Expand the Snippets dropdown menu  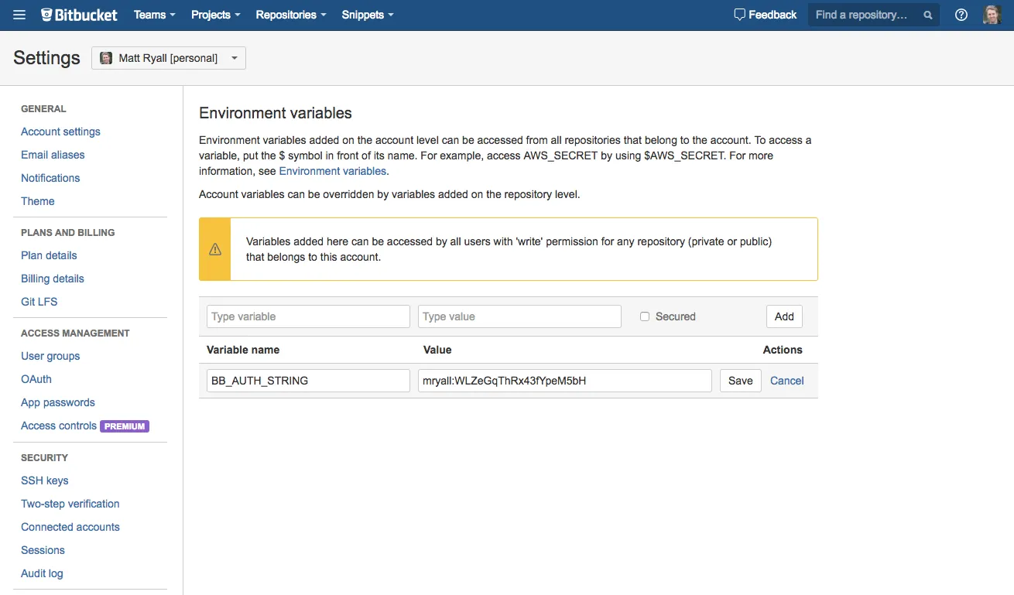pyautogui.click(x=368, y=15)
